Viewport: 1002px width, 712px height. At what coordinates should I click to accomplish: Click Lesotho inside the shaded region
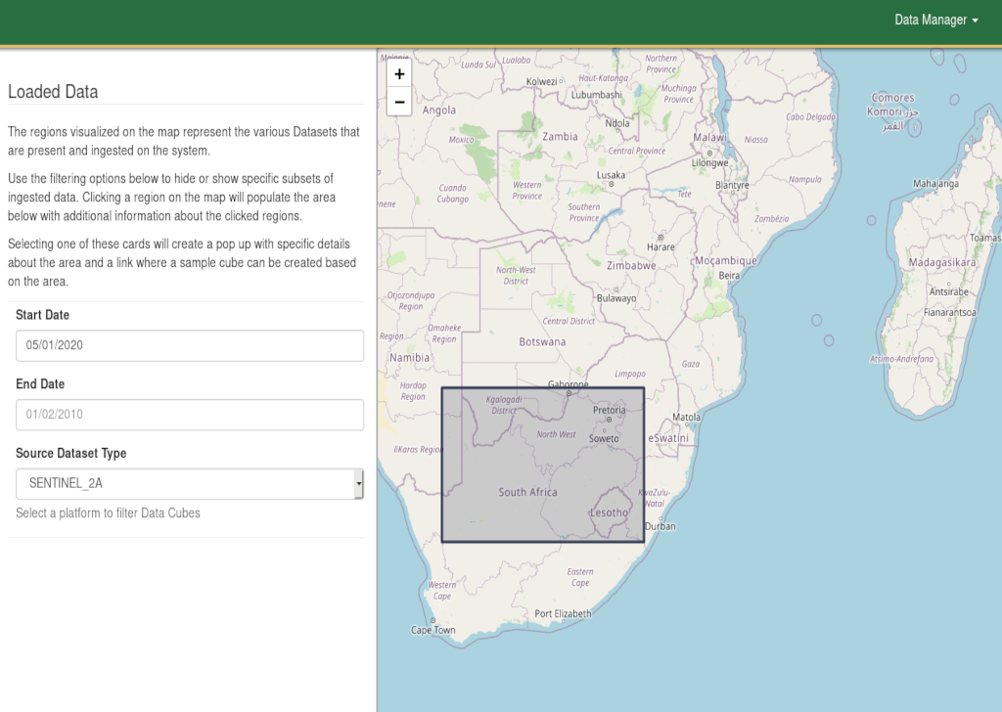pos(609,512)
